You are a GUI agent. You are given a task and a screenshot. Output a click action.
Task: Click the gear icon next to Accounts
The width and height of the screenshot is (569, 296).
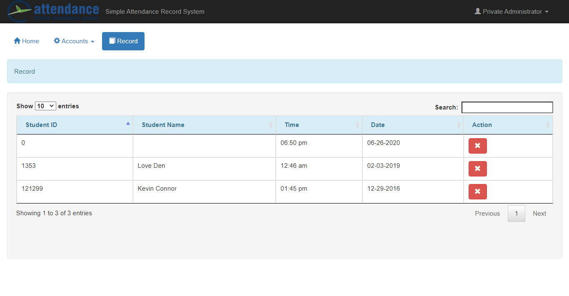57,41
